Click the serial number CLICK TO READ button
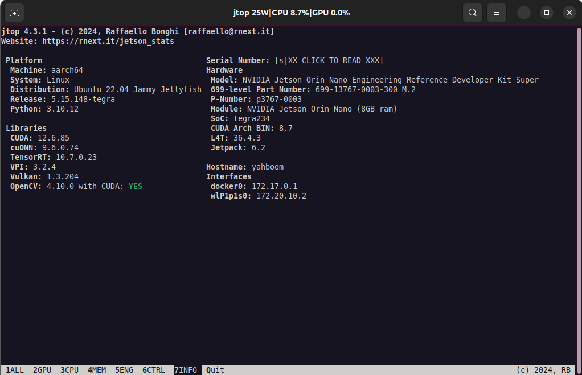Image resolution: width=582 pixels, height=375 pixels. [x=329, y=60]
